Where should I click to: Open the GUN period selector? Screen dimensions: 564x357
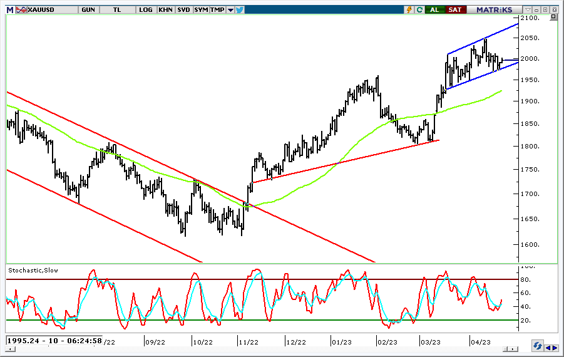pyautogui.click(x=88, y=9)
